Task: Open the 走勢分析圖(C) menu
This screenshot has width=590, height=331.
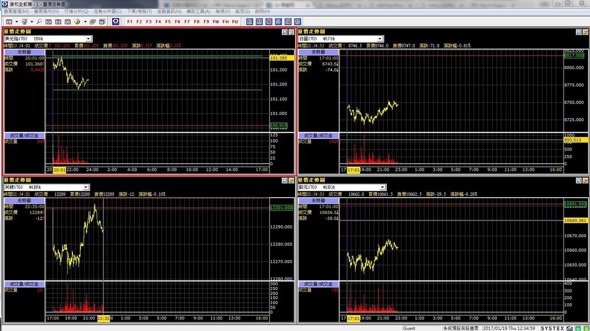Action: click(x=108, y=12)
